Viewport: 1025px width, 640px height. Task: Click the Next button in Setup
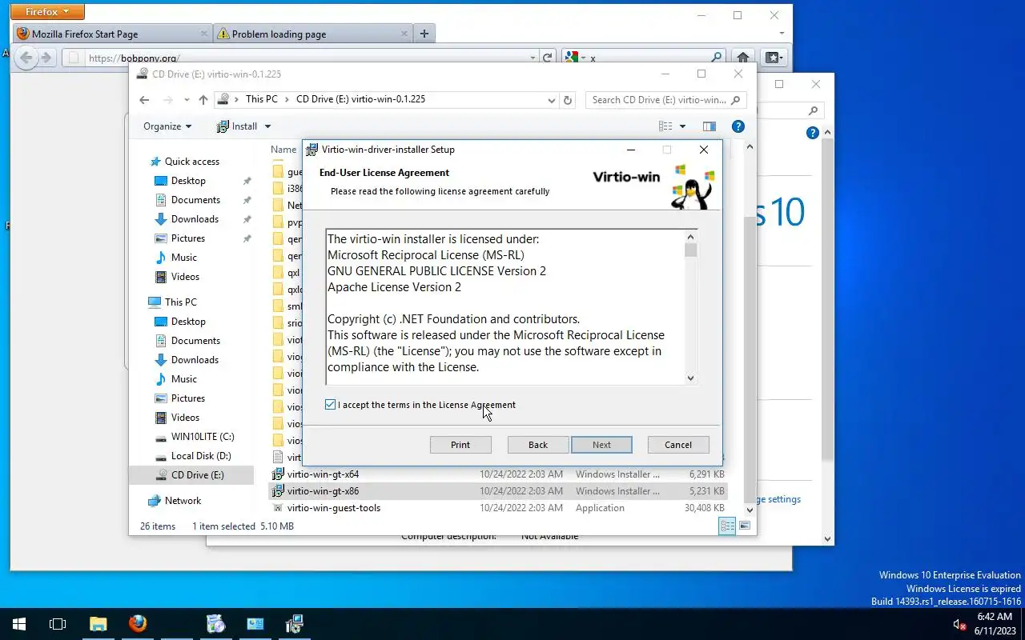point(601,445)
